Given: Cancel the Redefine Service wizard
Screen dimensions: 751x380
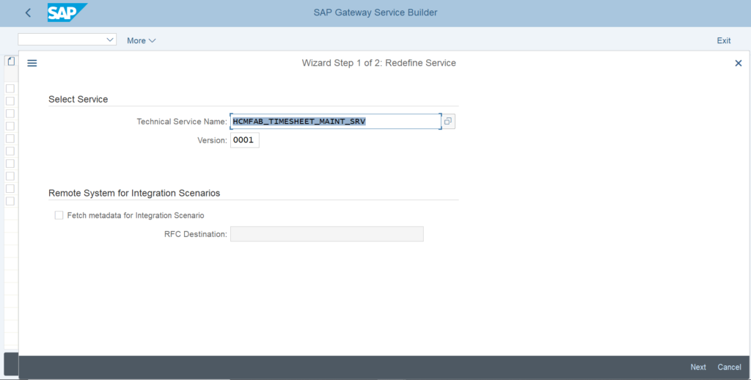Looking at the screenshot, I should pos(729,367).
